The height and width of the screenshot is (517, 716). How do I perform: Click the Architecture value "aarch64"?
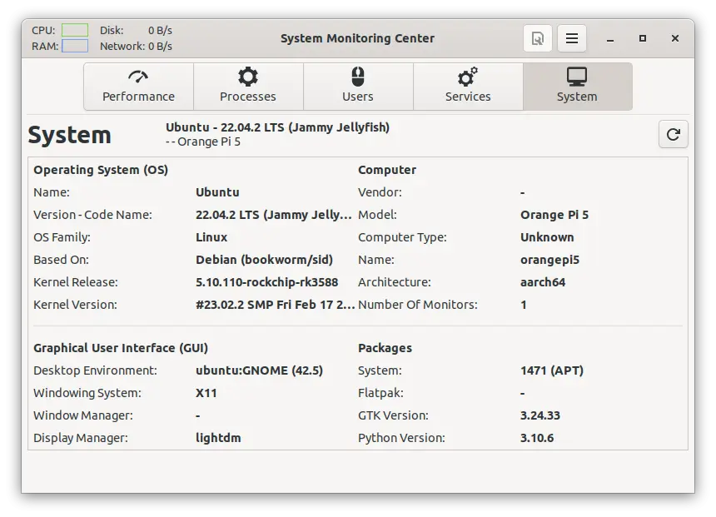click(x=543, y=282)
